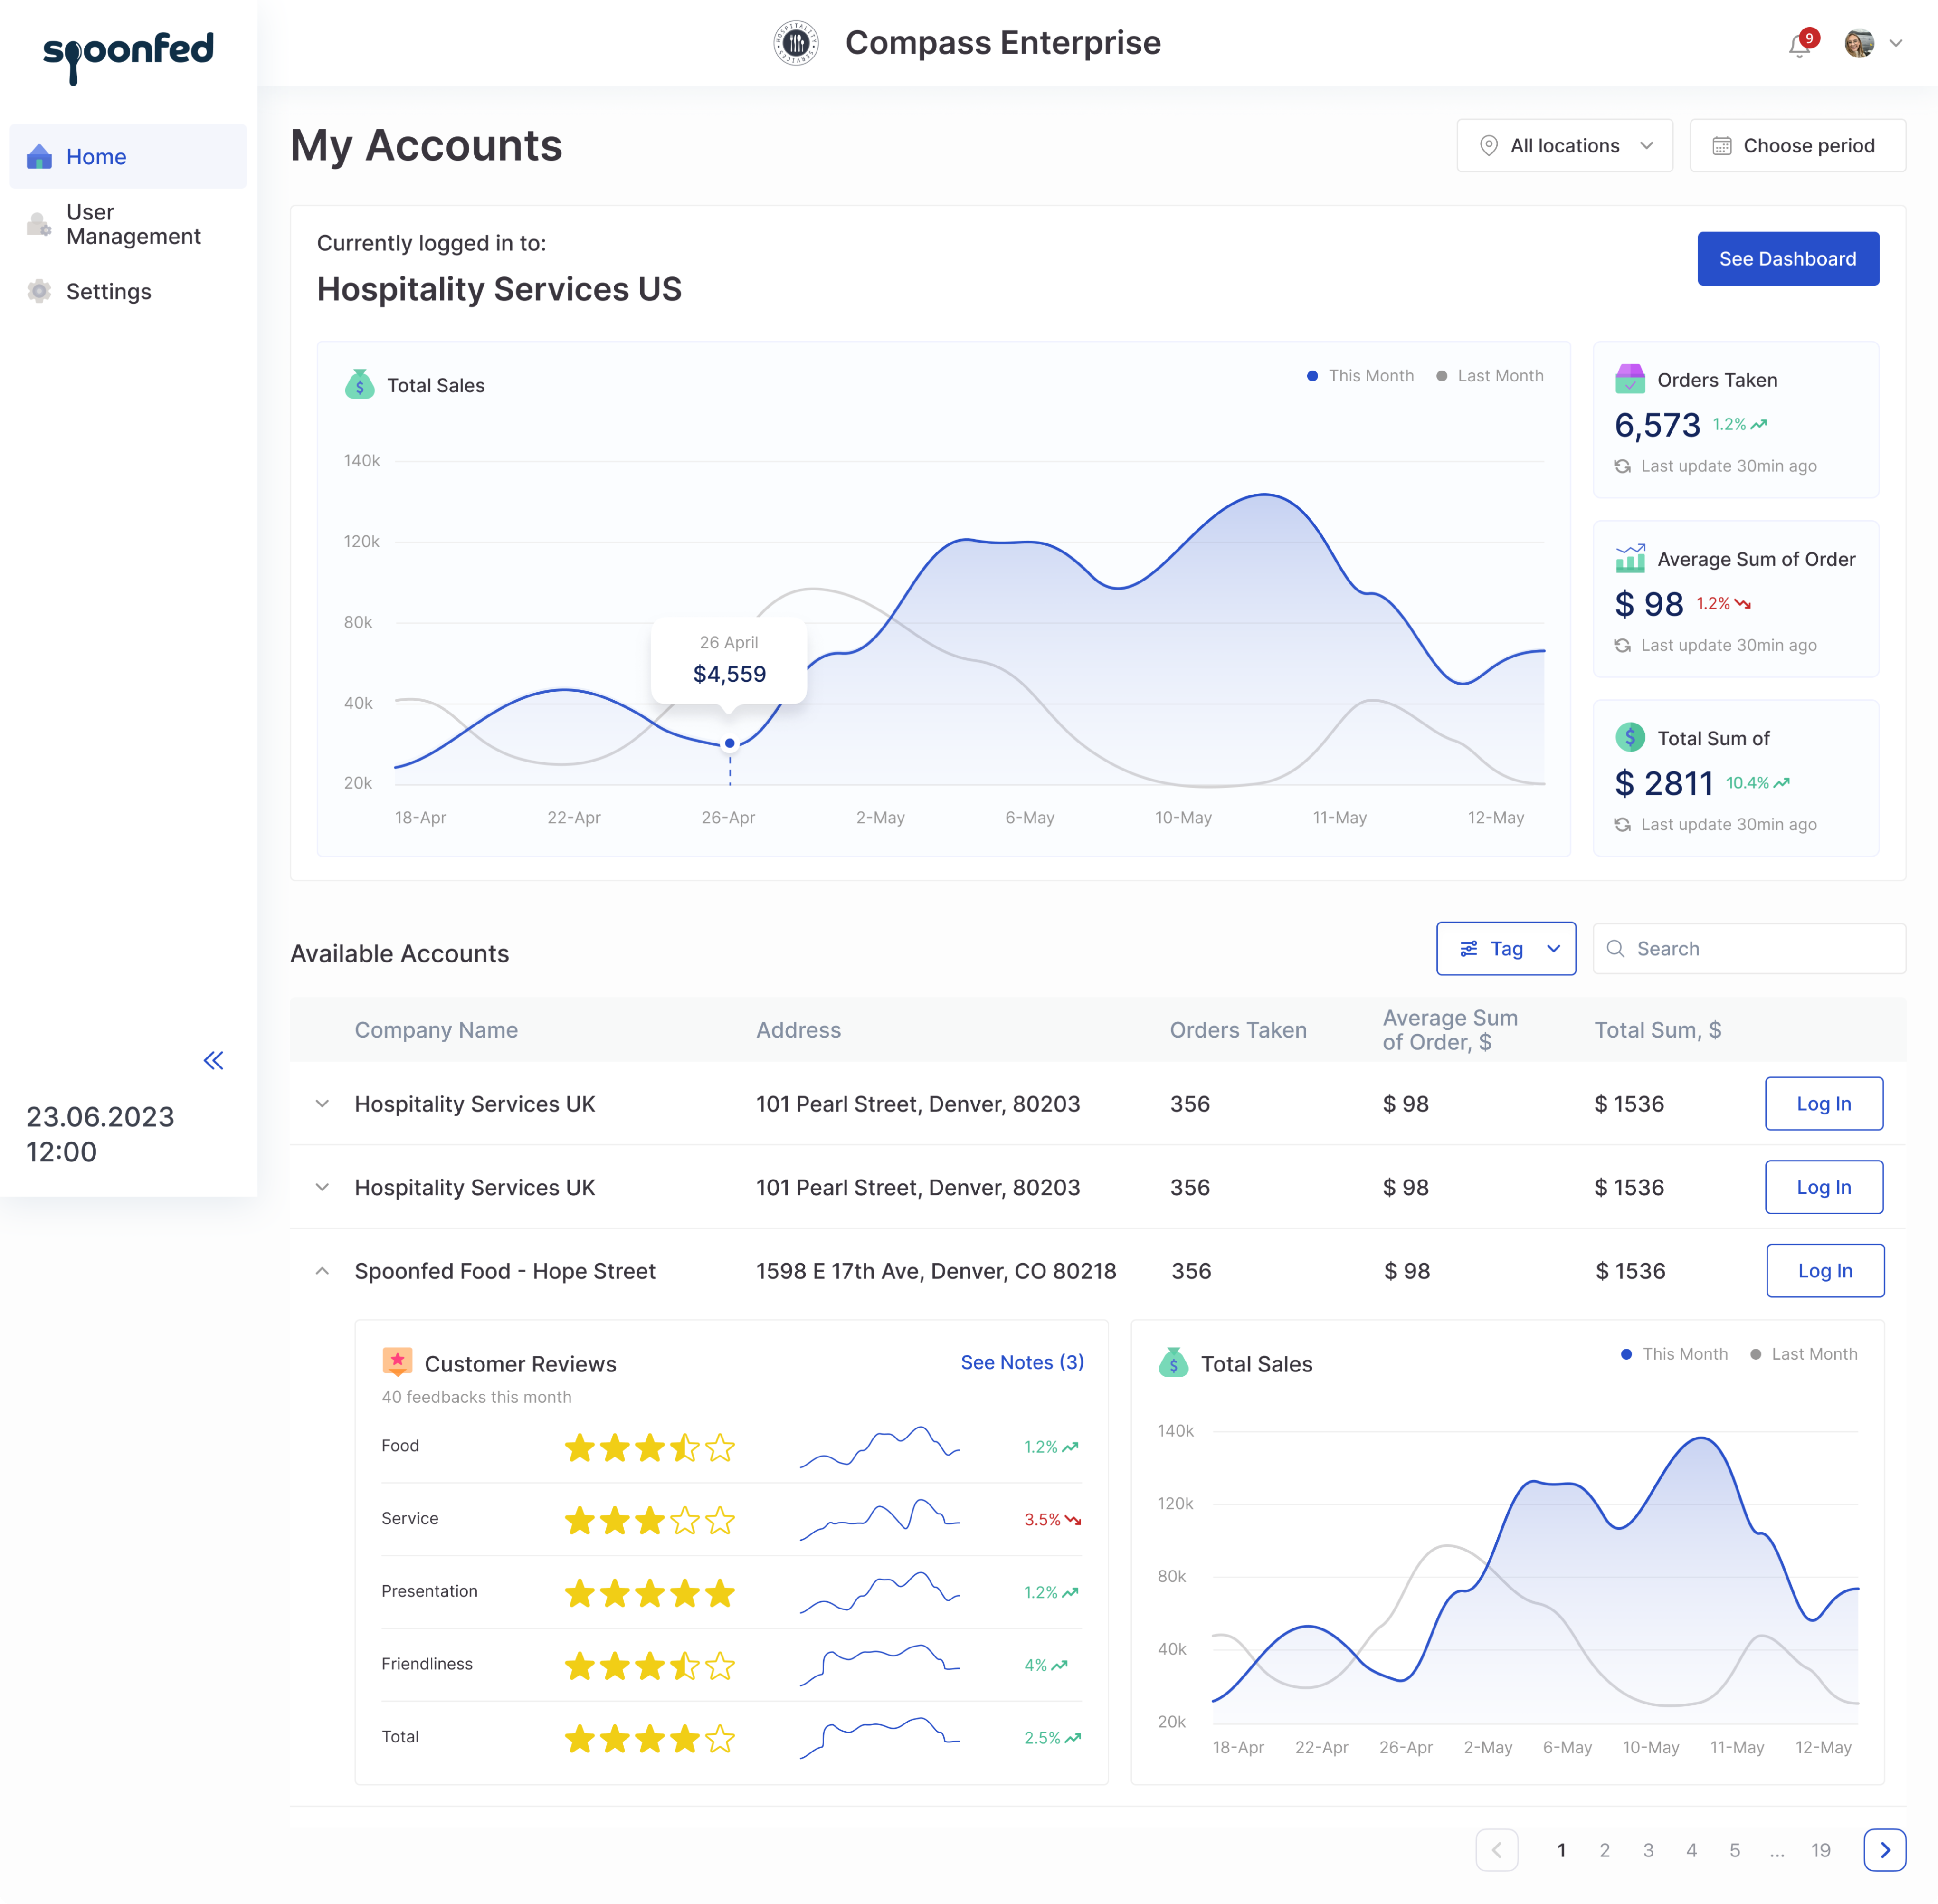The width and height of the screenshot is (1938, 1904).
Task: Expand the first Hospitality Services UK row
Action: (322, 1103)
